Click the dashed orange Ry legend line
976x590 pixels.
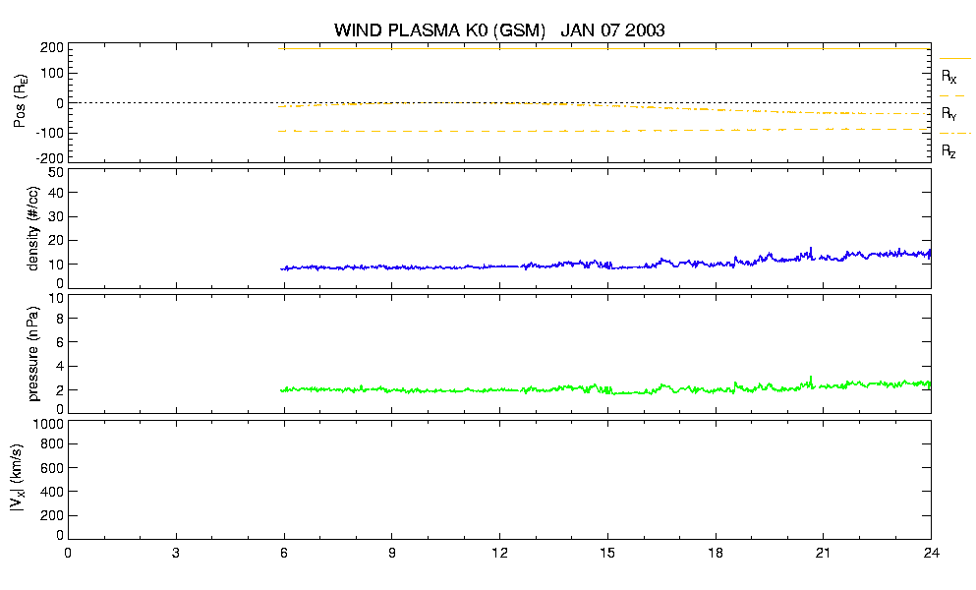[952, 96]
